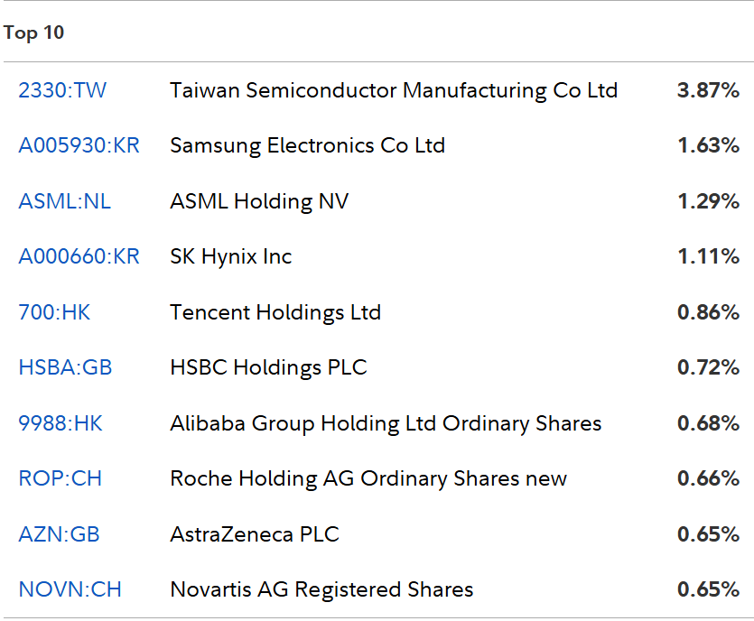
Task: Select the Top 10 heading
Action: pos(33,32)
